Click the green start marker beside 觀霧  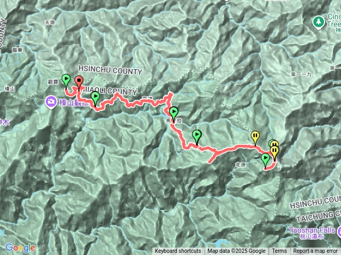[x=66, y=81]
